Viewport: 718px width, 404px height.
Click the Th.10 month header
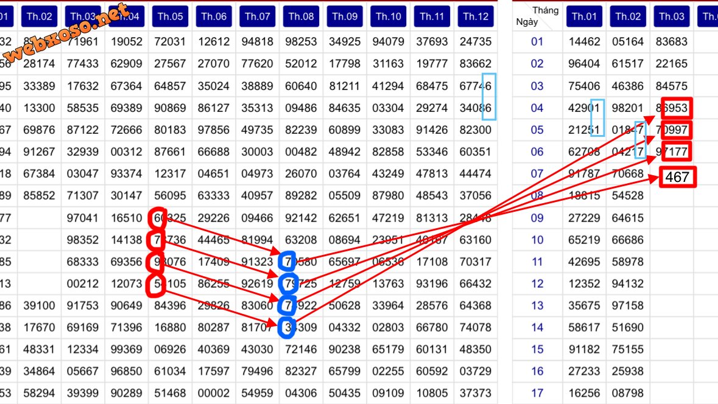click(x=389, y=16)
